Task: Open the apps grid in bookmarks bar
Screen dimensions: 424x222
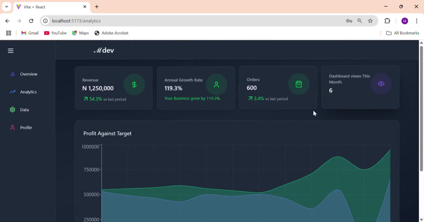Action: [x=8, y=33]
